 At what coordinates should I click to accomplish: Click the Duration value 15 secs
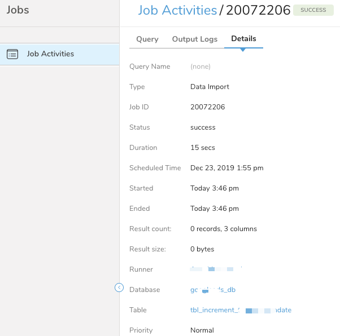click(x=203, y=148)
